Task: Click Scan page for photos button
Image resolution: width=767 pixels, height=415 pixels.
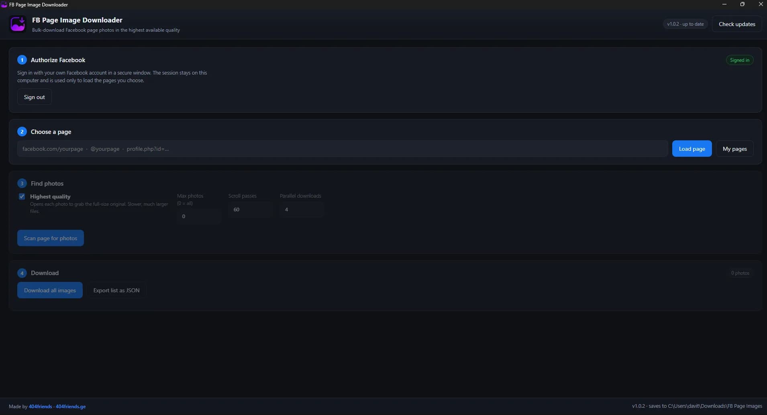Action: 51,238
